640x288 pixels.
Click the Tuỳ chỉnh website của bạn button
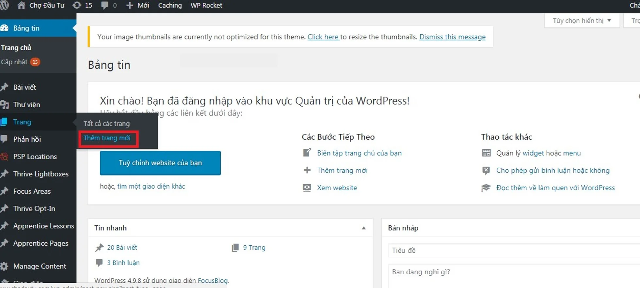160,163
